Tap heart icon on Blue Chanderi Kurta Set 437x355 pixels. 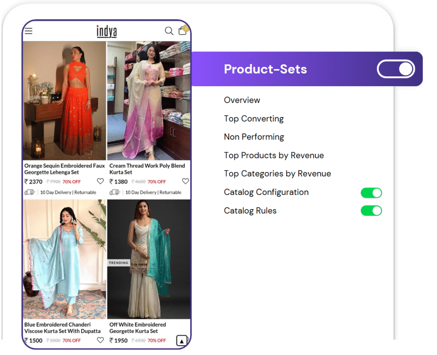pos(100,340)
